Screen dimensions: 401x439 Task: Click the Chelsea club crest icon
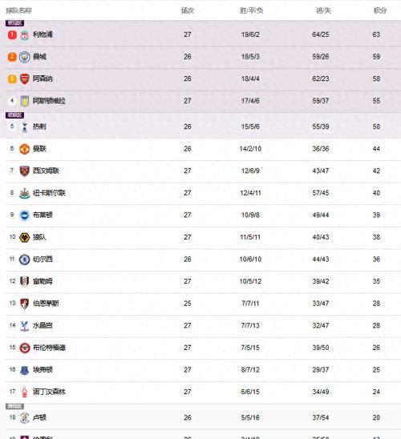point(24,260)
